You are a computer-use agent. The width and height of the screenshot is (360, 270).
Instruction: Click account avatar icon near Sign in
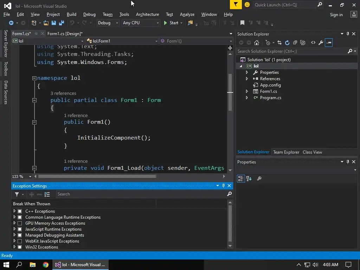point(354,14)
